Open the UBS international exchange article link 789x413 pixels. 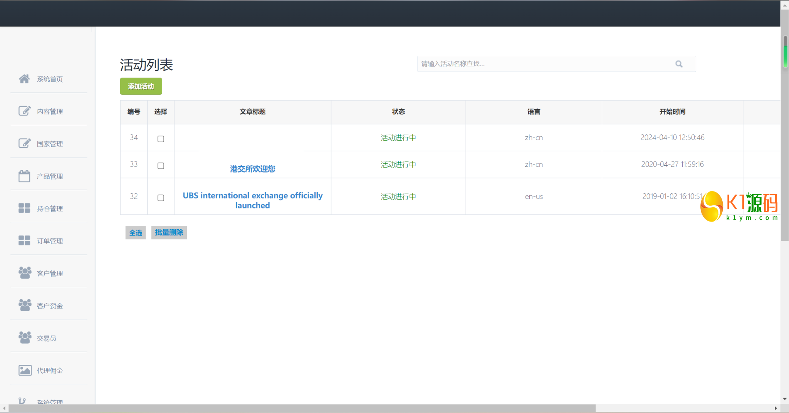click(x=252, y=200)
